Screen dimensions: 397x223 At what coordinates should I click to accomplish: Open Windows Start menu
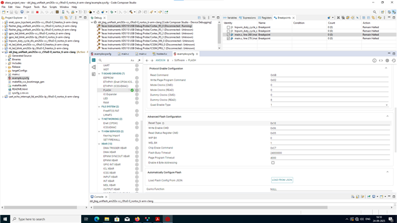[x=5, y=219]
